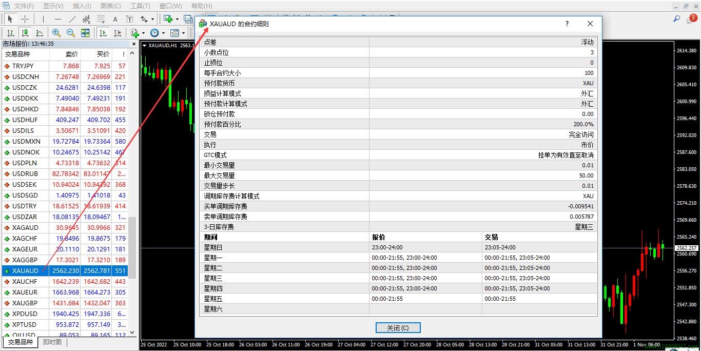Screen dimensions: 701x351
Task: Open the 图表(C) menu
Action: (x=110, y=6)
